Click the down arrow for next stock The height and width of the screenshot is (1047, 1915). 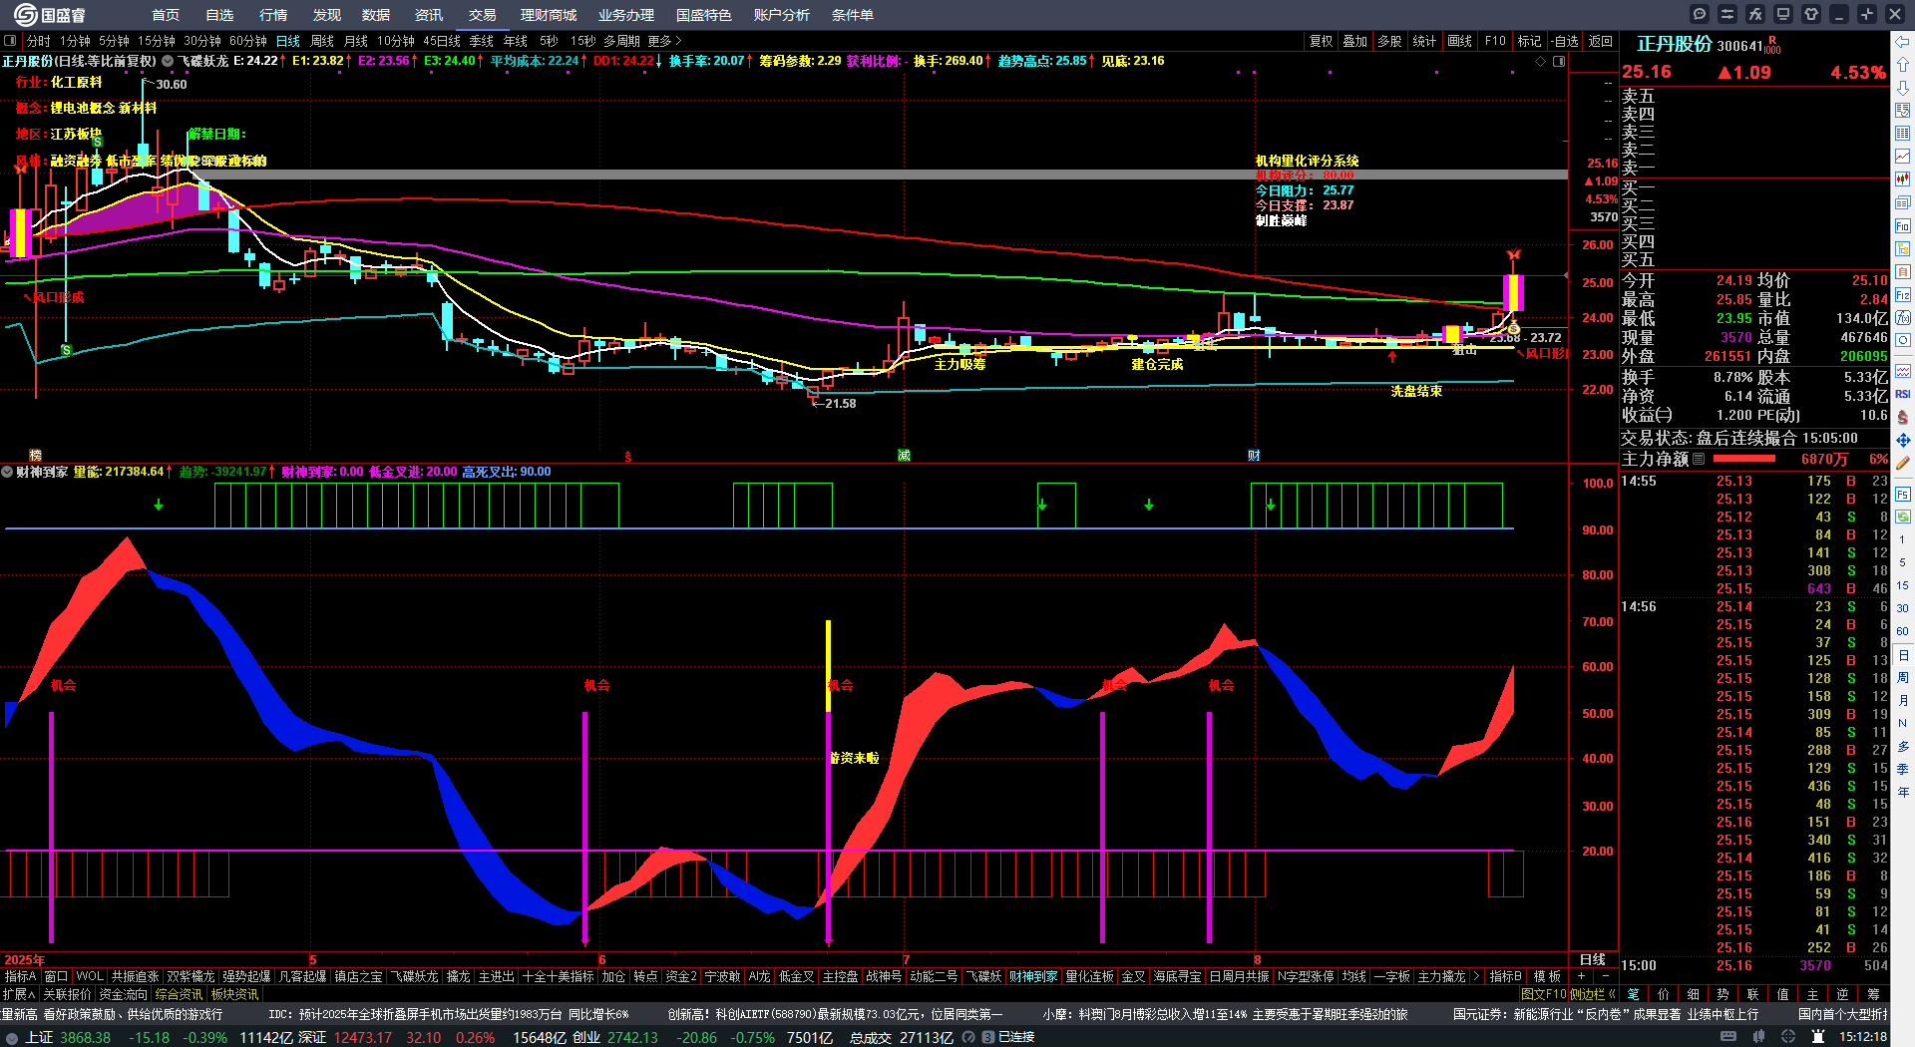coord(1903,88)
